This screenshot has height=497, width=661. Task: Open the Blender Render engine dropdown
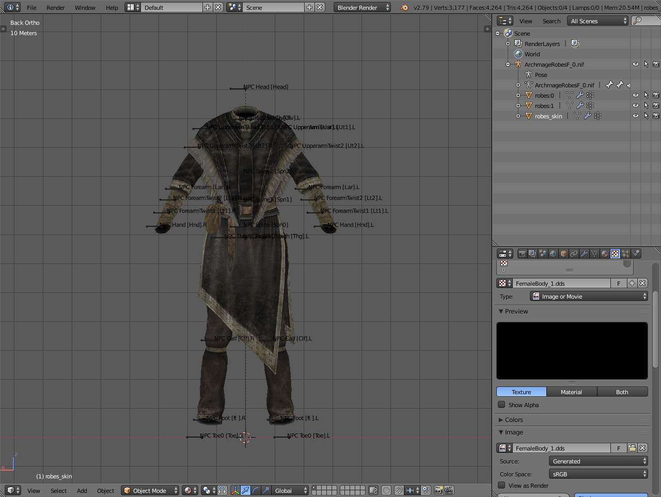click(362, 7)
